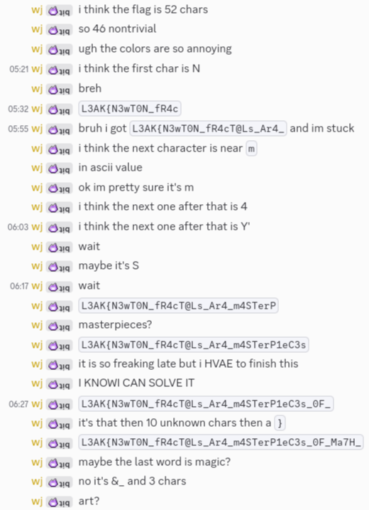369x510 pixels.
Task: Click the message 'maybe it's S'
Action: coord(109,266)
